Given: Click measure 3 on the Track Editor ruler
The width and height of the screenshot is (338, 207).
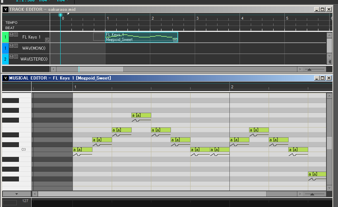Looking at the screenshot, I should pyautogui.click(x=198, y=18).
